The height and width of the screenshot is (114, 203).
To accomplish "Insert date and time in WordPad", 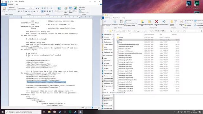I will click(x=70, y=9).
